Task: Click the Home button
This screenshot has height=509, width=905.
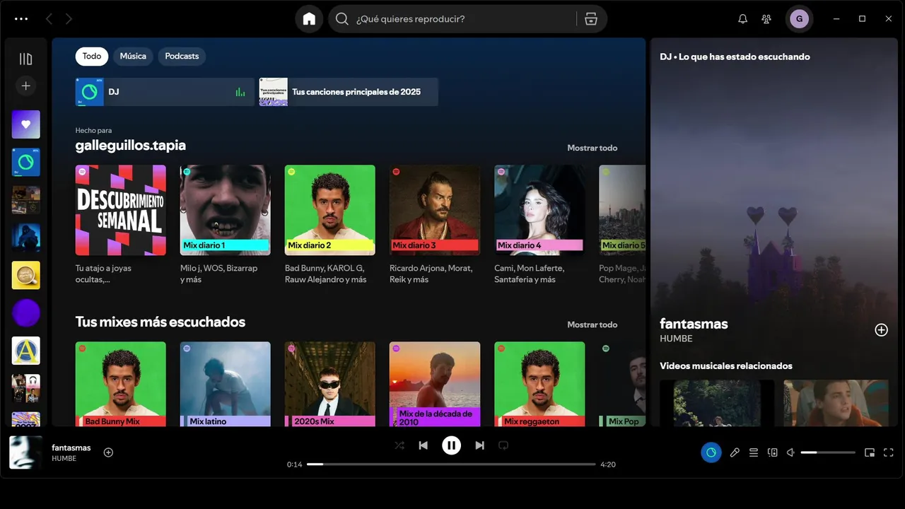Action: point(309,19)
